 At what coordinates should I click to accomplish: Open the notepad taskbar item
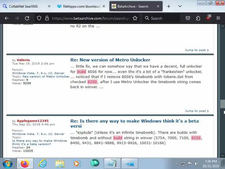click(x=112, y=163)
